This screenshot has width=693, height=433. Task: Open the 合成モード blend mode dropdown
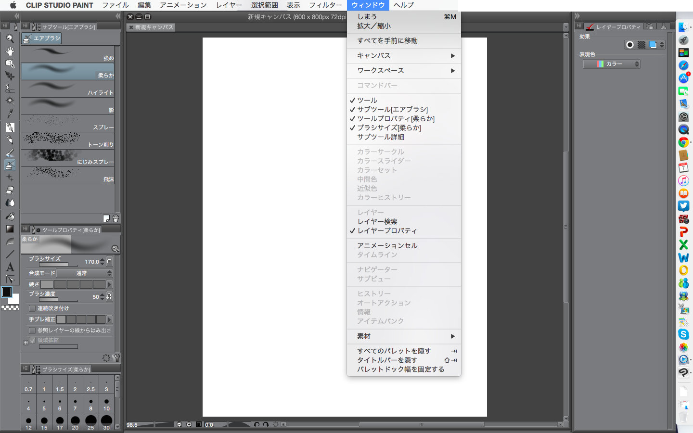(x=84, y=273)
